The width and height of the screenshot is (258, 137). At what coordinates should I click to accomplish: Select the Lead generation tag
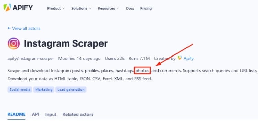pyautogui.click(x=71, y=90)
